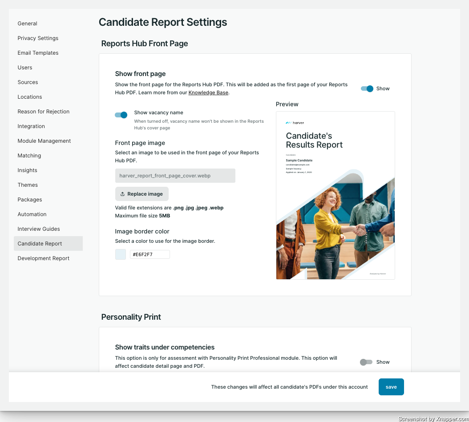The height and width of the screenshot is (422, 469).
Task: Go to Matching settings
Action: click(x=29, y=155)
